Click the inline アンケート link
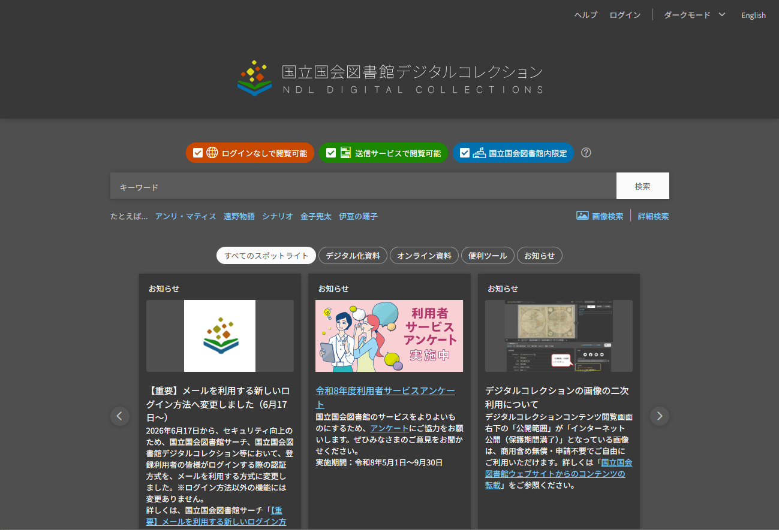This screenshot has width=779, height=530. tap(390, 428)
